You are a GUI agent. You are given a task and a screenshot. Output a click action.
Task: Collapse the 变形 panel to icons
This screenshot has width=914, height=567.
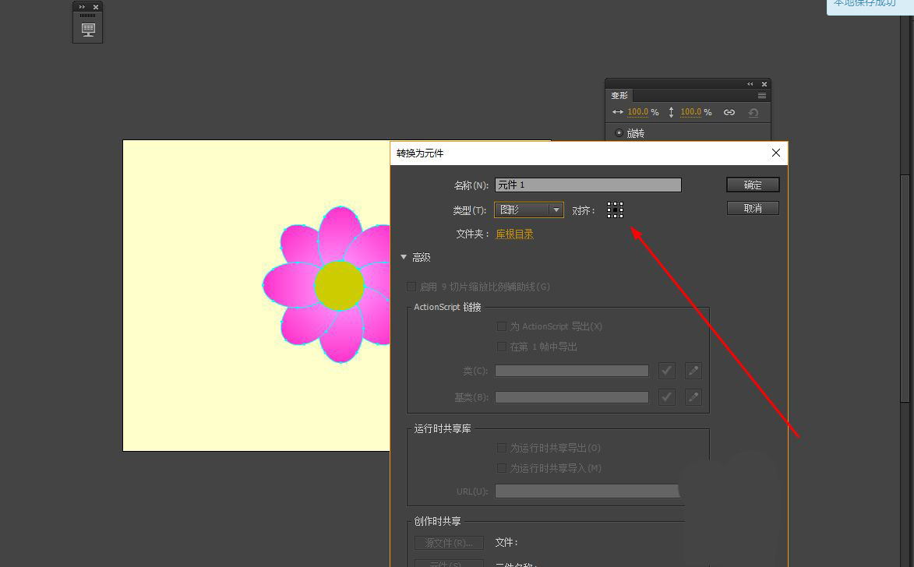pos(750,84)
